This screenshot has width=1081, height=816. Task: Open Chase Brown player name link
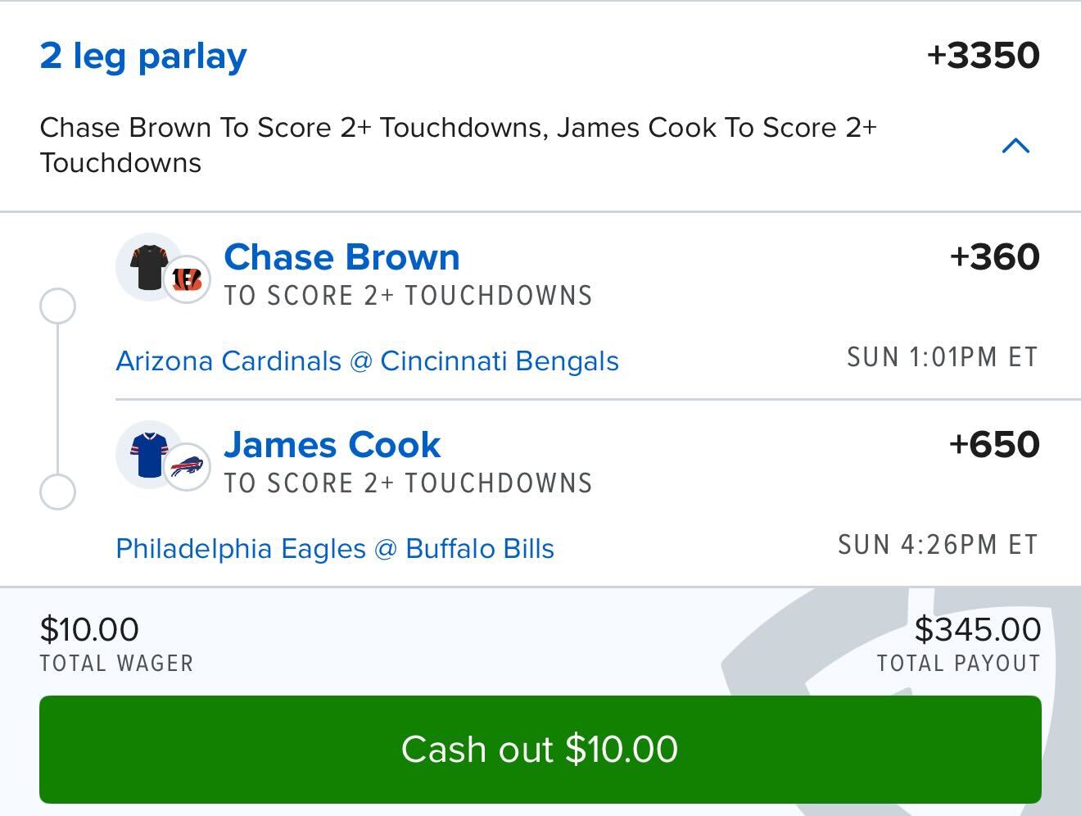click(341, 257)
